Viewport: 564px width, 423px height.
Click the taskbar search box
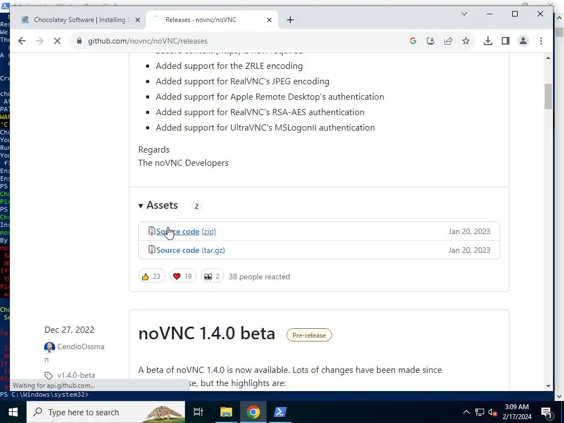click(x=106, y=412)
